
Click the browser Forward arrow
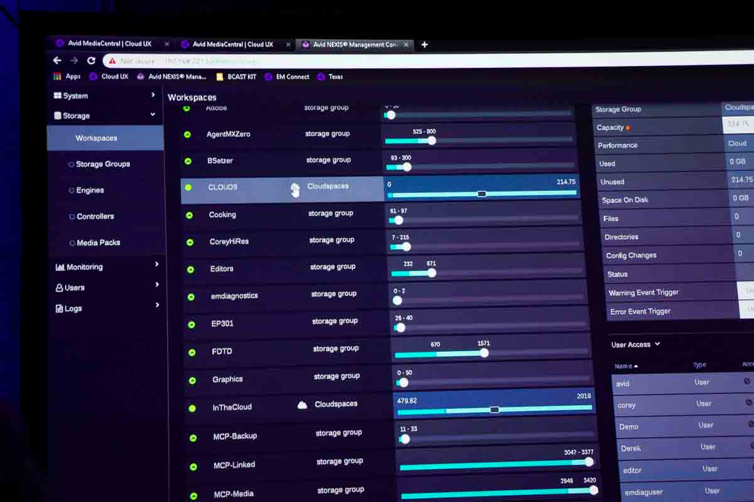pyautogui.click(x=74, y=60)
